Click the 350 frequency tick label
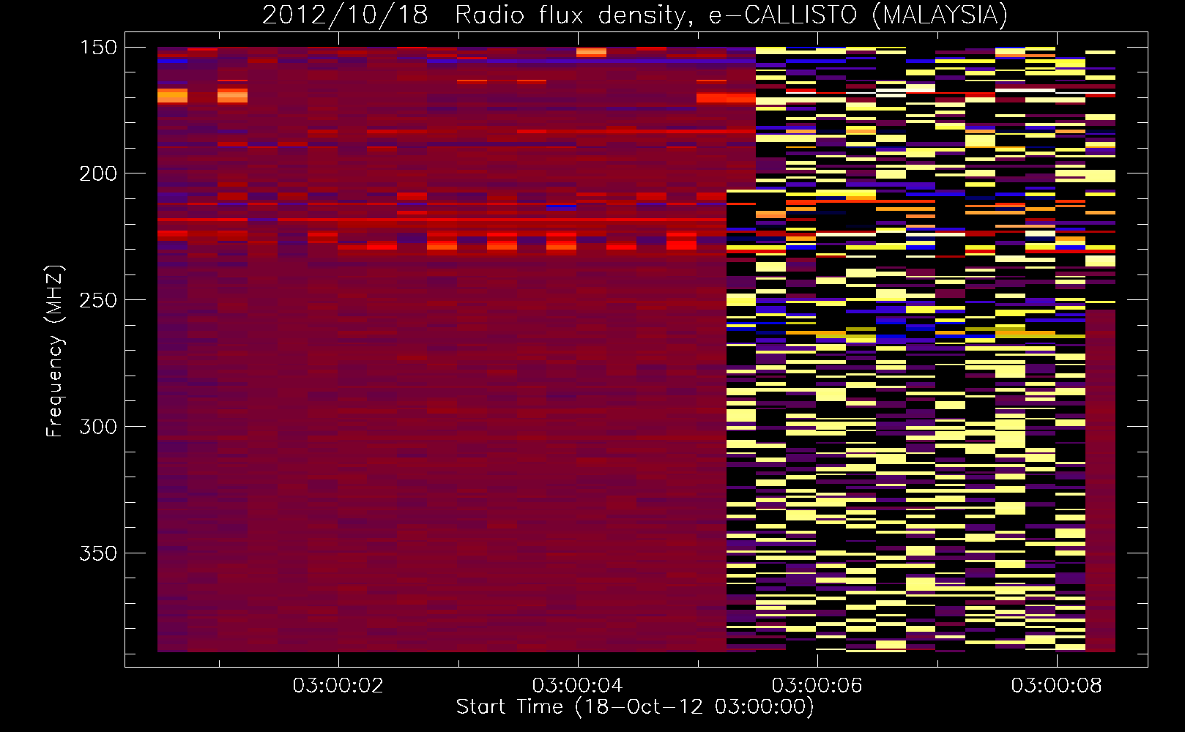Viewport: 1185px width, 732px height. (98, 553)
